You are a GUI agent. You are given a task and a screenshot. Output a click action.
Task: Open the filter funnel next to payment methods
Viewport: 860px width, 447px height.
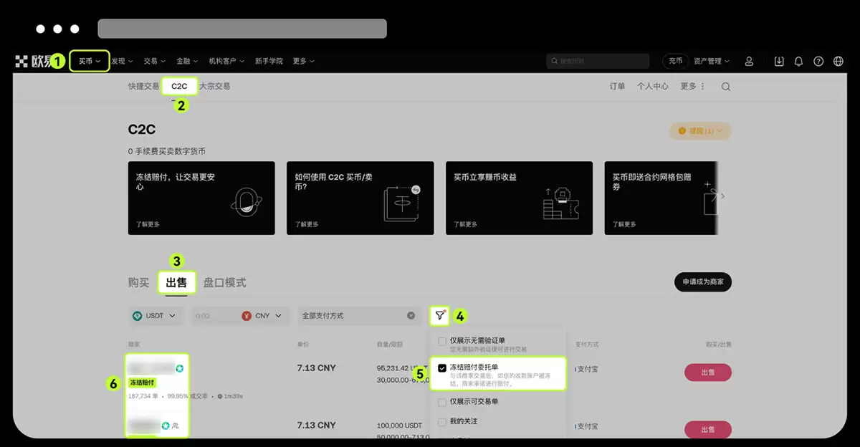[x=439, y=315]
